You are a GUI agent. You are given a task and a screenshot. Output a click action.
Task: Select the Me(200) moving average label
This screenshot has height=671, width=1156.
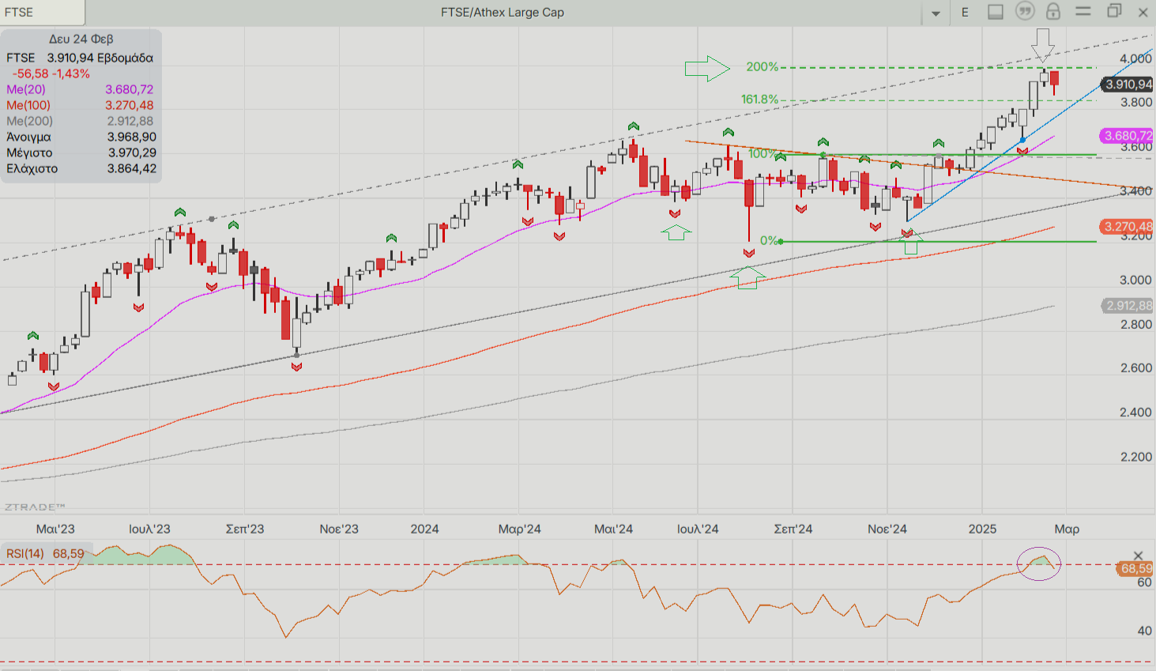(29, 121)
